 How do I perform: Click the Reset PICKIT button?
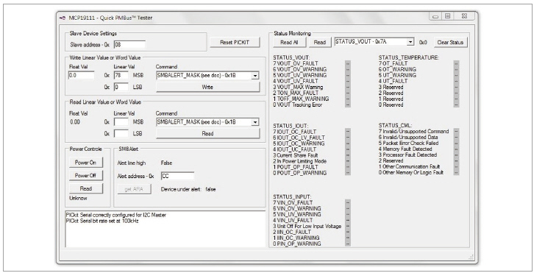(235, 42)
